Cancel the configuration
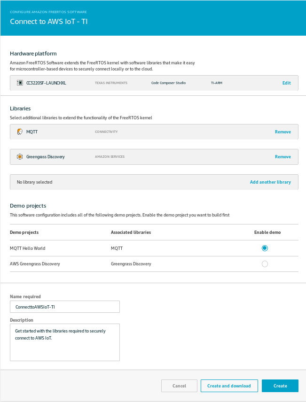Viewport: 306px width, 402px height. [x=179, y=386]
